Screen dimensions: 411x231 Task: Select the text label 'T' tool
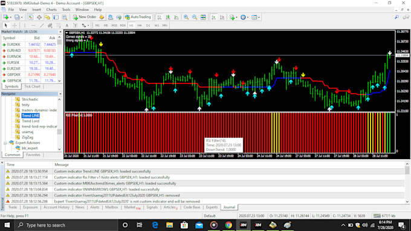[x=75, y=25]
